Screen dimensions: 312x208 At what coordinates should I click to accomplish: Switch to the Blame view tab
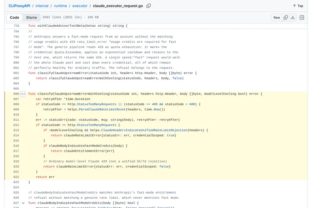[31, 18]
